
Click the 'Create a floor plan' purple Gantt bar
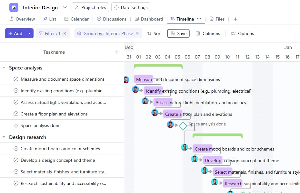(173, 114)
